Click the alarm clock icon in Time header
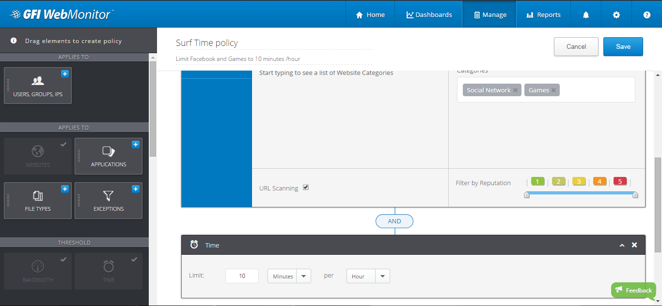 (x=194, y=245)
